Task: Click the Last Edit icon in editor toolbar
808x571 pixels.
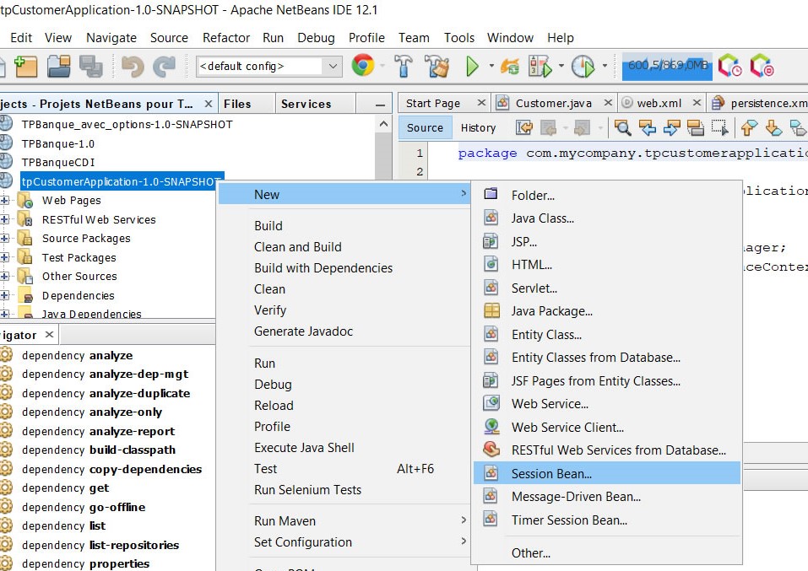Action: [x=524, y=127]
